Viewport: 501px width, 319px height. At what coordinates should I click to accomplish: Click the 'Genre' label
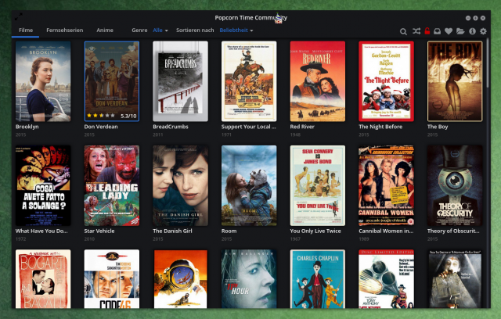(139, 30)
